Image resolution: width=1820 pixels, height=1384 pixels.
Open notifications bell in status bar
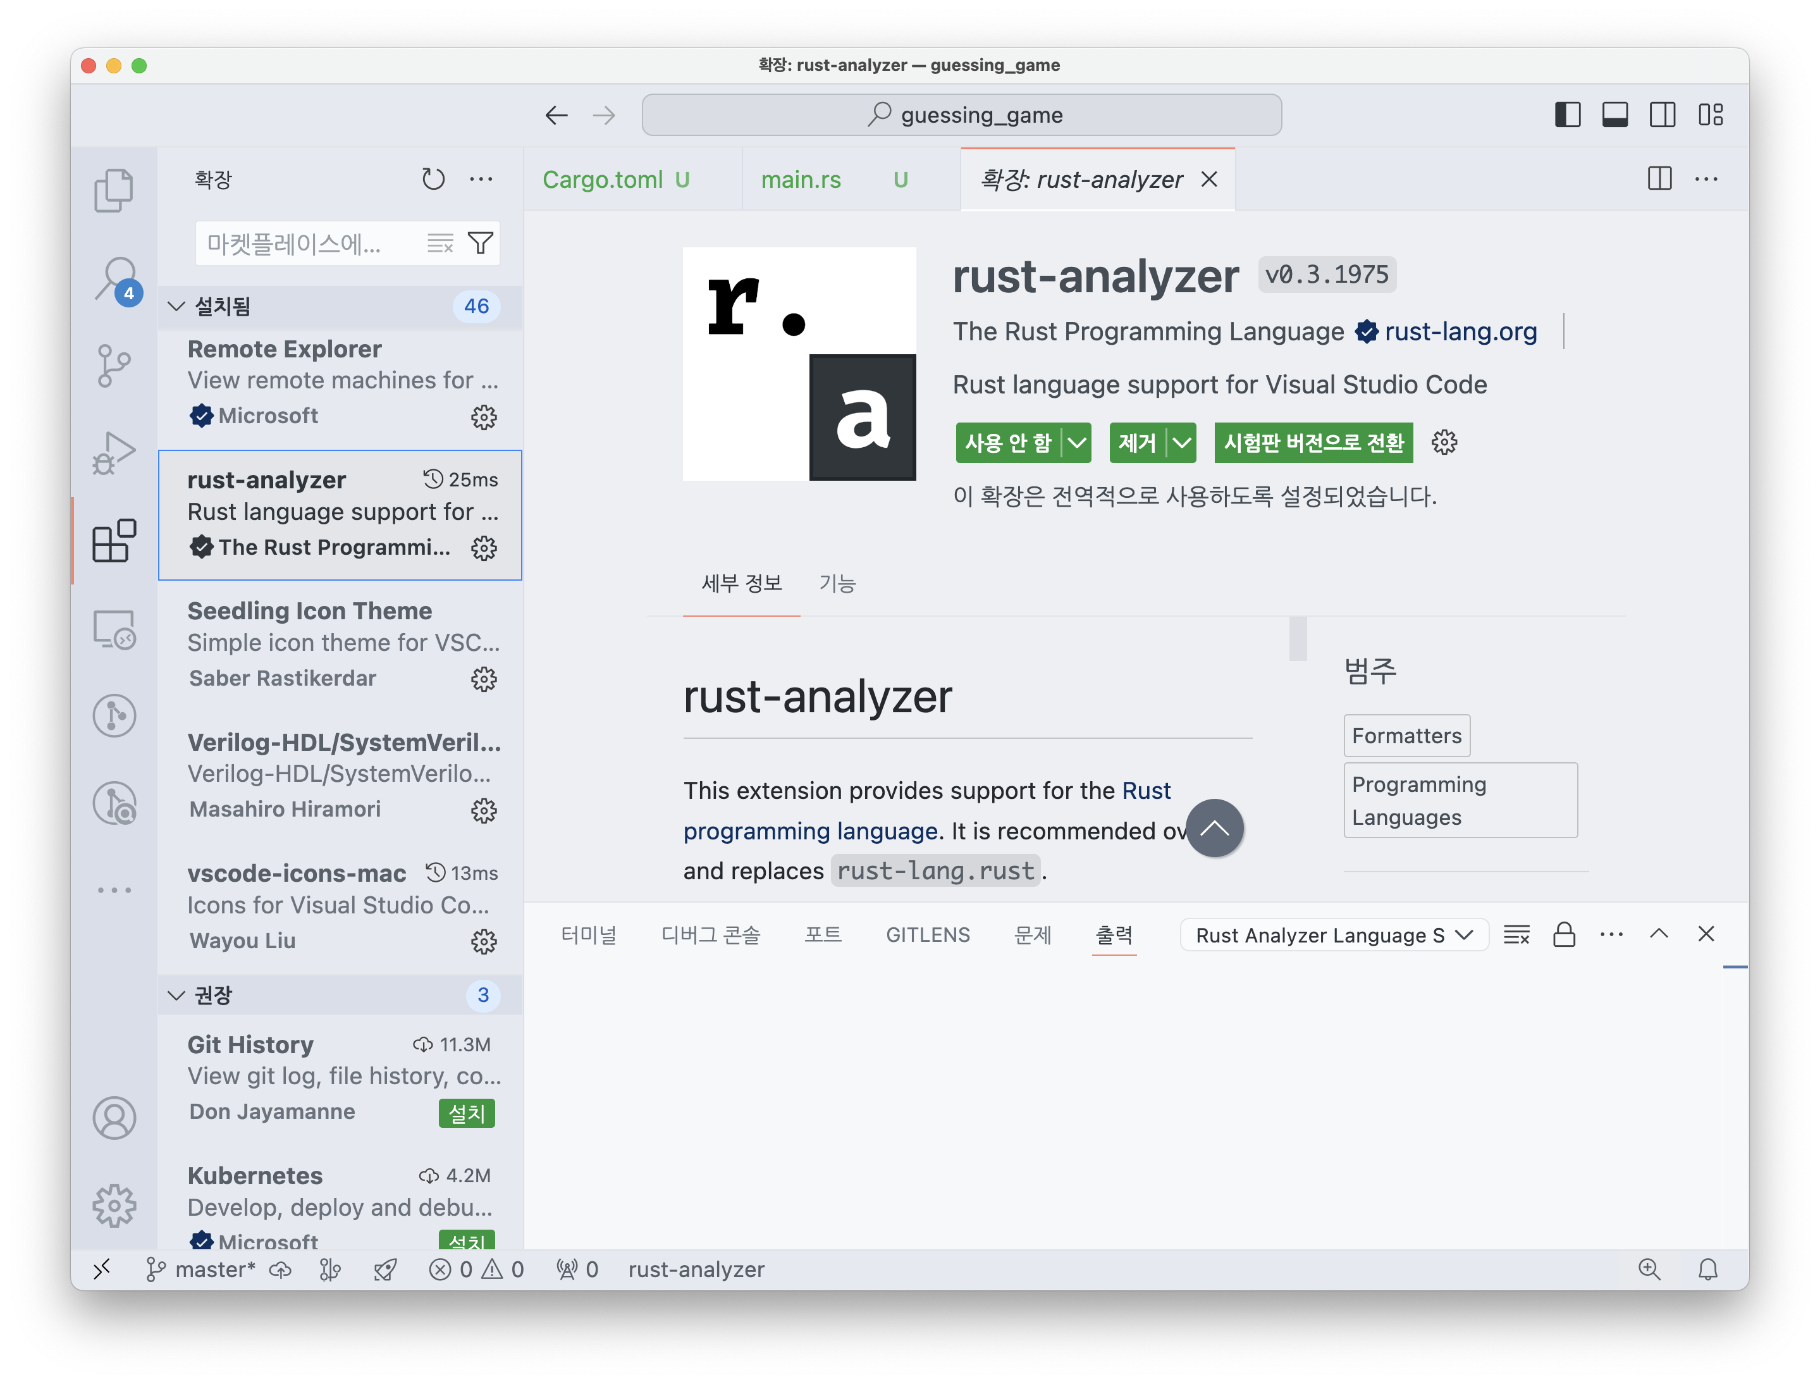click(x=1707, y=1270)
